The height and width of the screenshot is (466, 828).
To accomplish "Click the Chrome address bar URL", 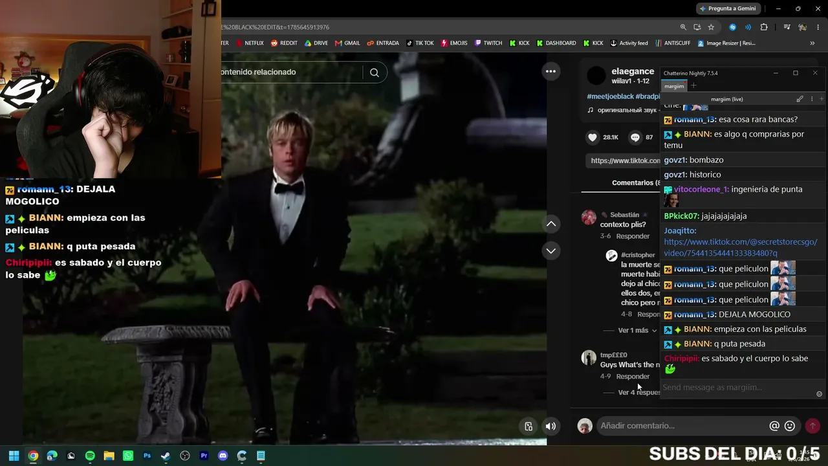I will pyautogui.click(x=276, y=27).
